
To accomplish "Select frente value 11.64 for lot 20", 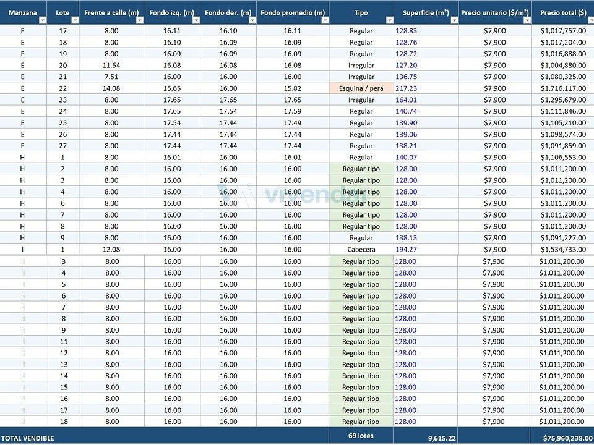I will point(111,66).
